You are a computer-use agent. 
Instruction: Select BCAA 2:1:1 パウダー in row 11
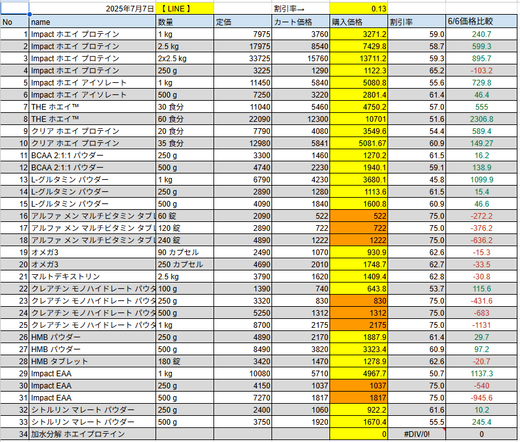[92, 155]
